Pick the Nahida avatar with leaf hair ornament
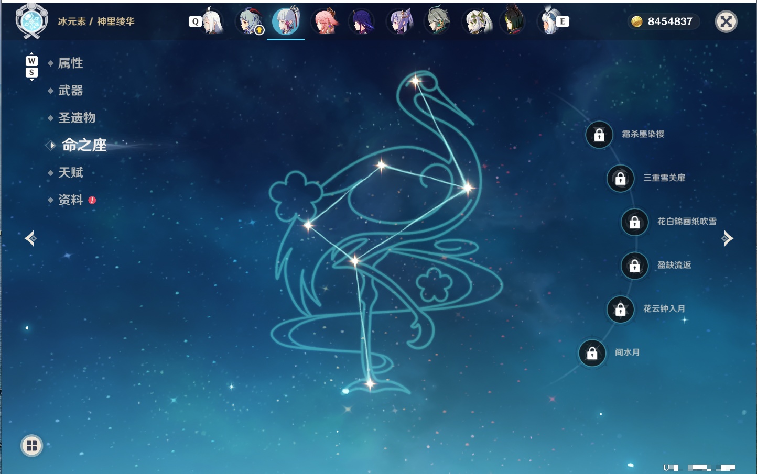The height and width of the screenshot is (474, 757). point(477,21)
